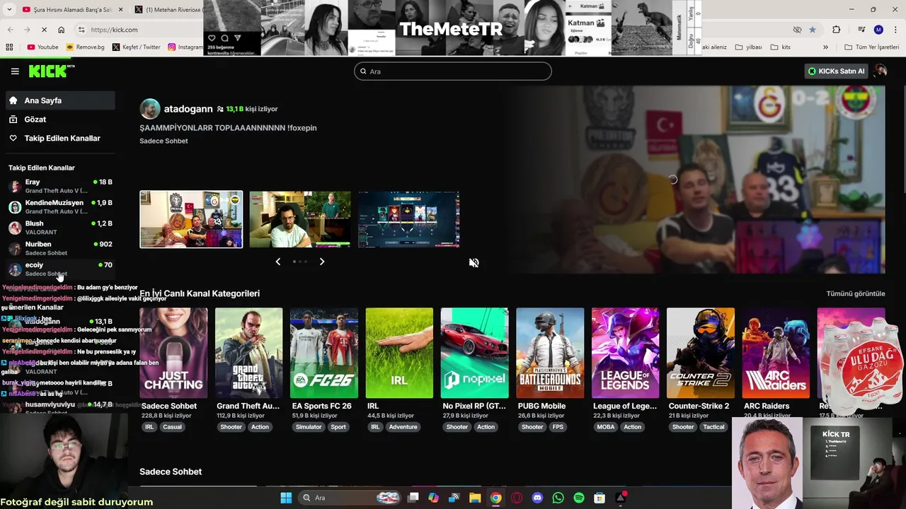Select the third featured stream thumbnail
This screenshot has height=509, width=906.
click(x=409, y=219)
